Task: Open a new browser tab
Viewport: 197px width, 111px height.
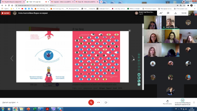Action: pyautogui.click(x=101, y=2)
